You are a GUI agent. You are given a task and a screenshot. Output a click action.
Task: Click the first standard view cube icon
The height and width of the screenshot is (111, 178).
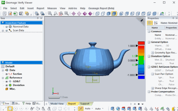(x=121, y=14)
